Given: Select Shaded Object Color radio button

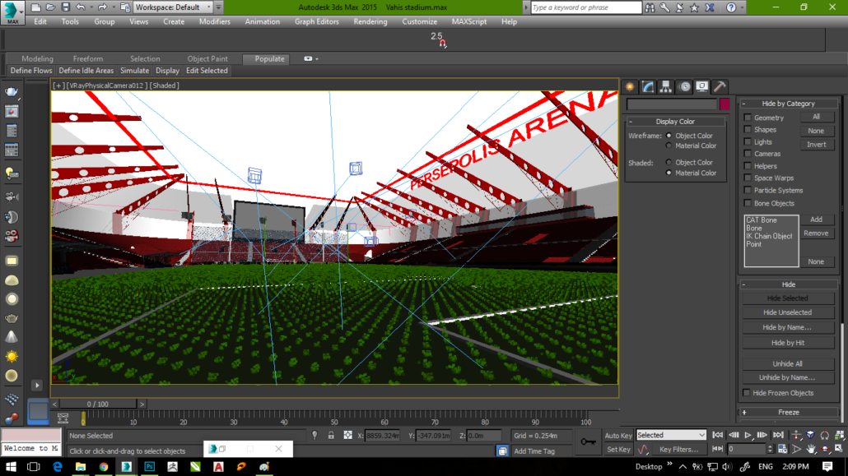Looking at the screenshot, I should pos(669,162).
